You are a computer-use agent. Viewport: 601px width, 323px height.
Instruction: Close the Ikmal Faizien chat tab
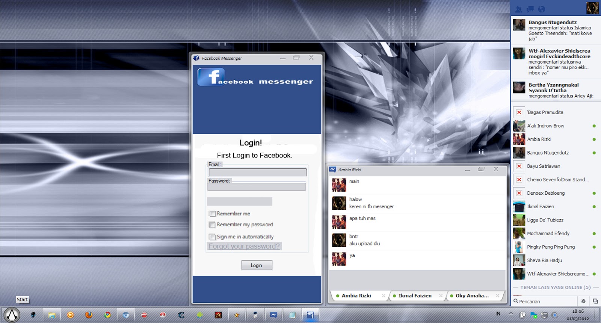(441, 296)
